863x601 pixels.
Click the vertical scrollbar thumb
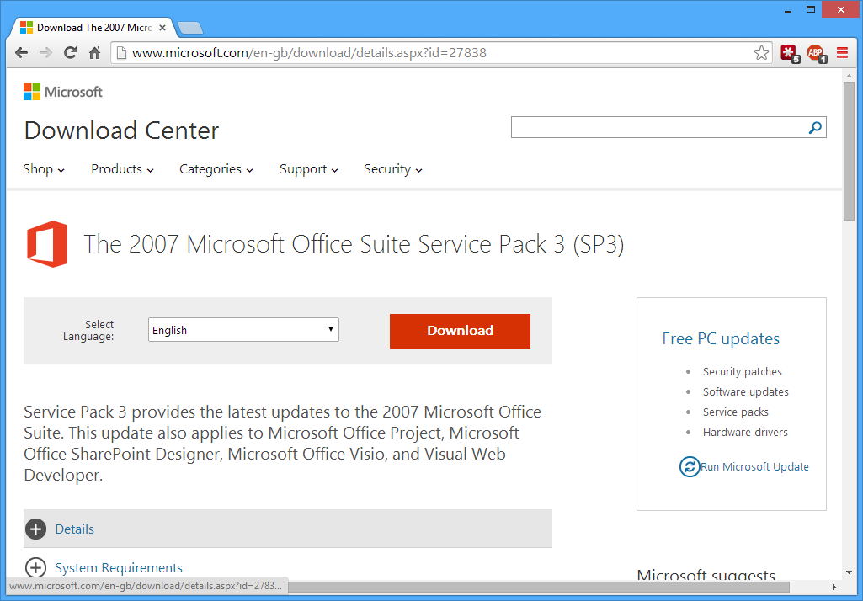point(849,152)
